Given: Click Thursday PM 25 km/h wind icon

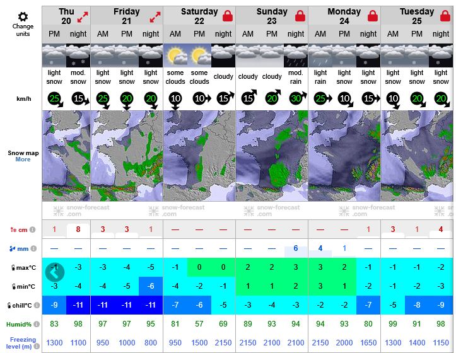Looking at the screenshot, I should [x=56, y=100].
